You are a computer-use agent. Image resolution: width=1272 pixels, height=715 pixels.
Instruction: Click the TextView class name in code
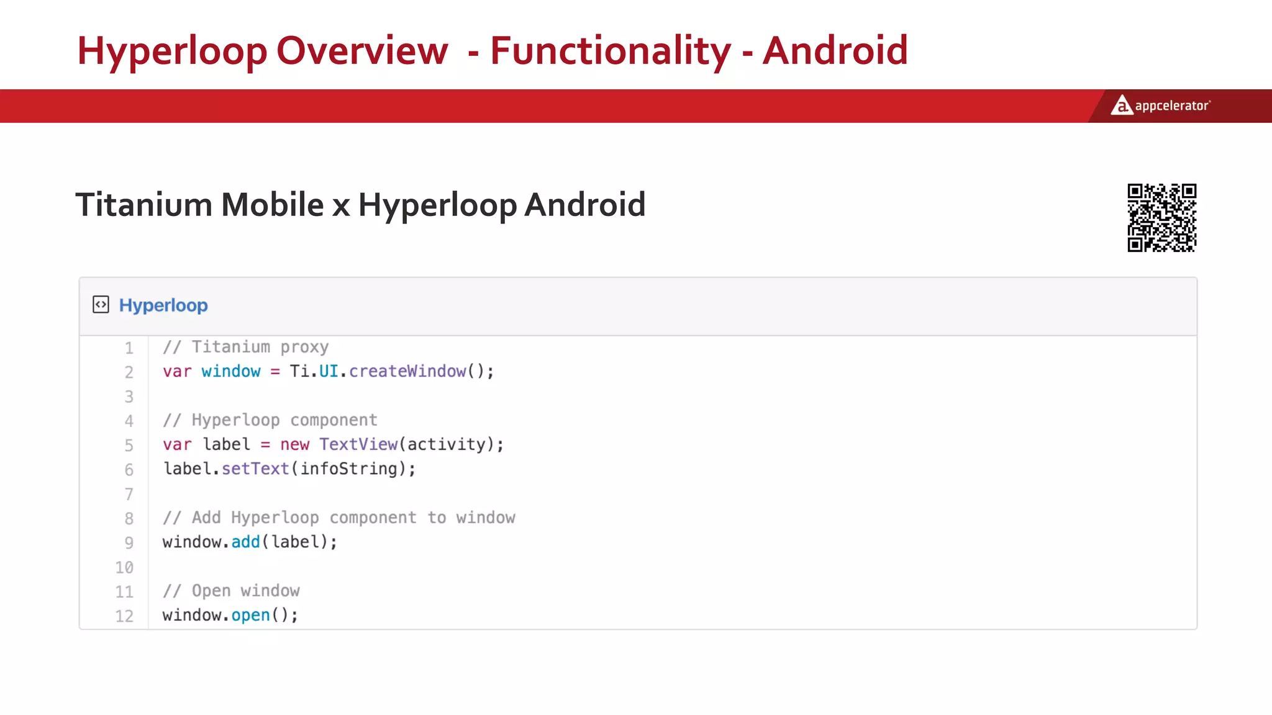[x=358, y=444]
